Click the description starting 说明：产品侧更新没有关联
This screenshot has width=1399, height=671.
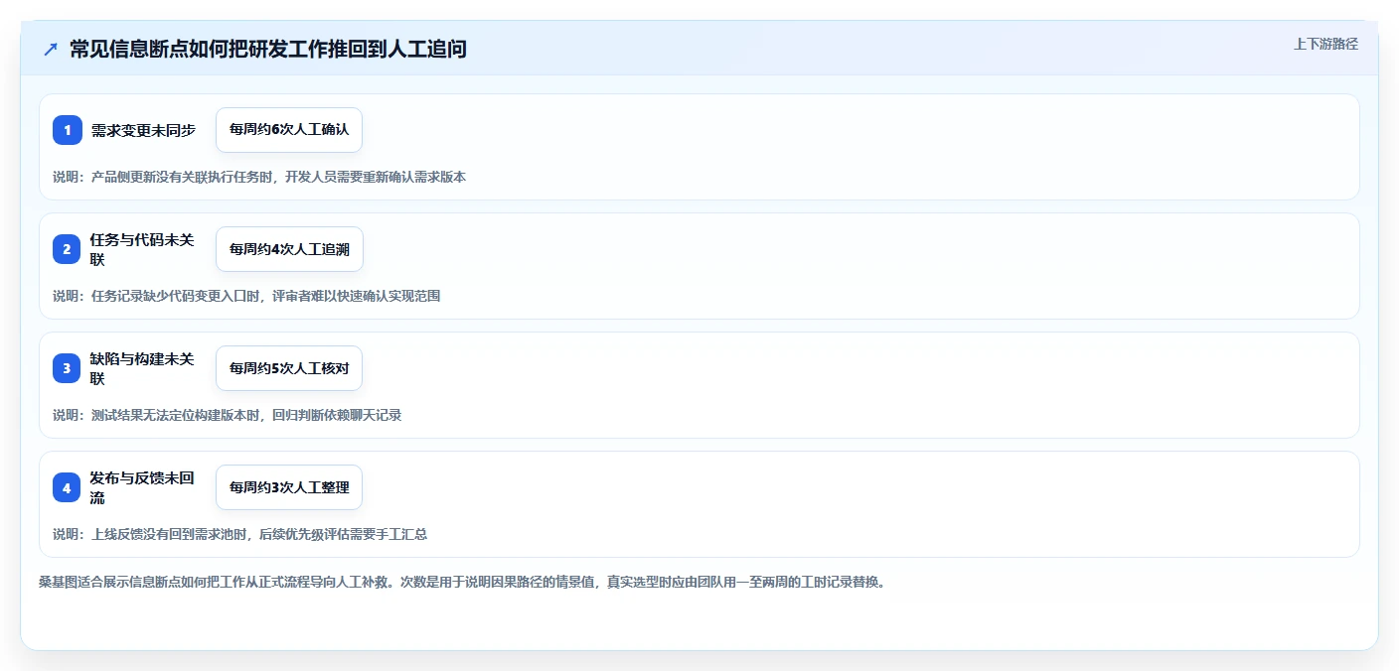[259, 177]
